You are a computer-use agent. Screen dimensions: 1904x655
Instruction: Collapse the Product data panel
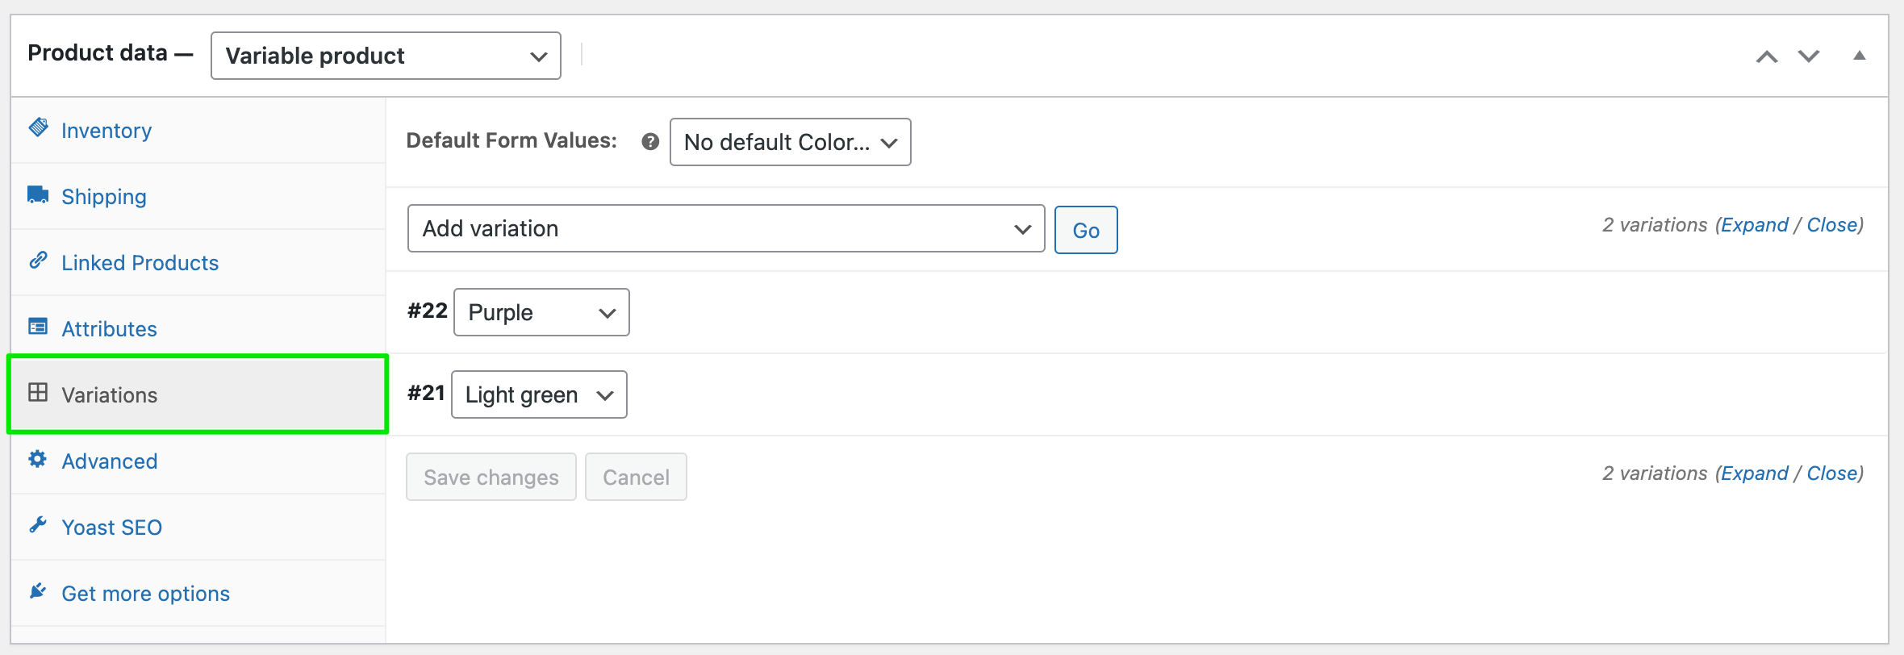click(x=1860, y=55)
